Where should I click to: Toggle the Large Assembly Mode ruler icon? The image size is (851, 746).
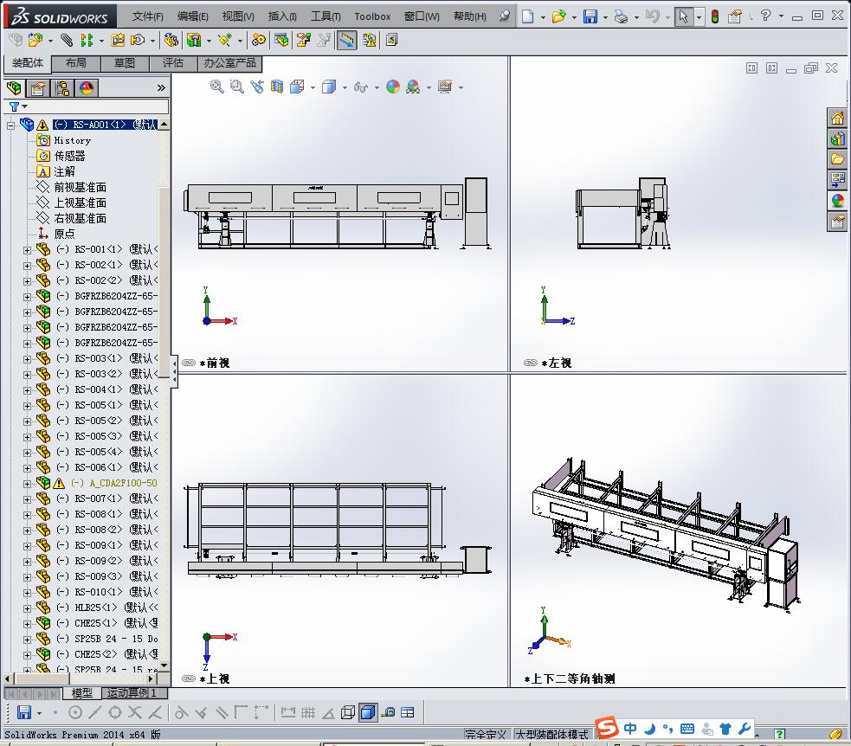click(347, 40)
